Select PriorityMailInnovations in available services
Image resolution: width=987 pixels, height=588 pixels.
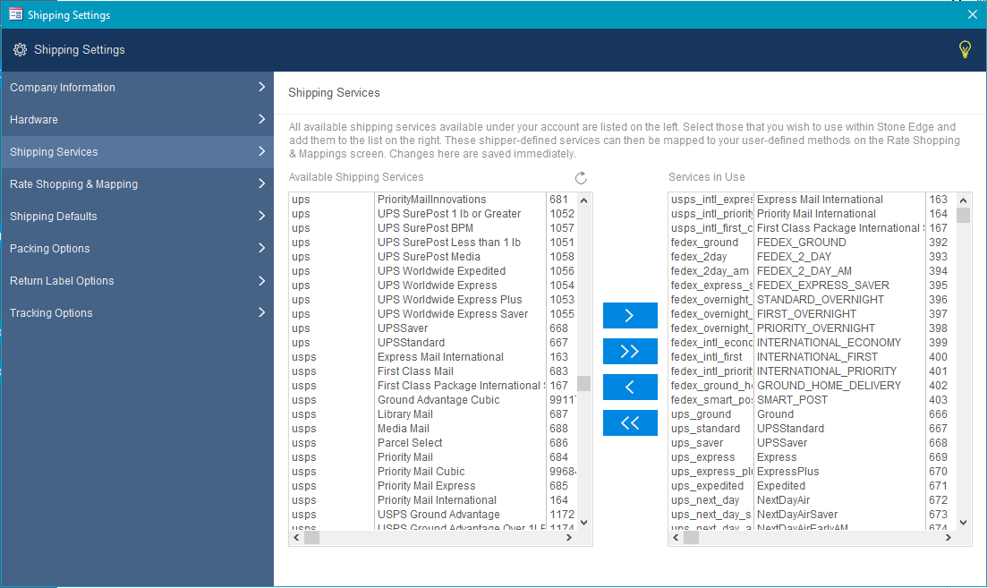[432, 200]
